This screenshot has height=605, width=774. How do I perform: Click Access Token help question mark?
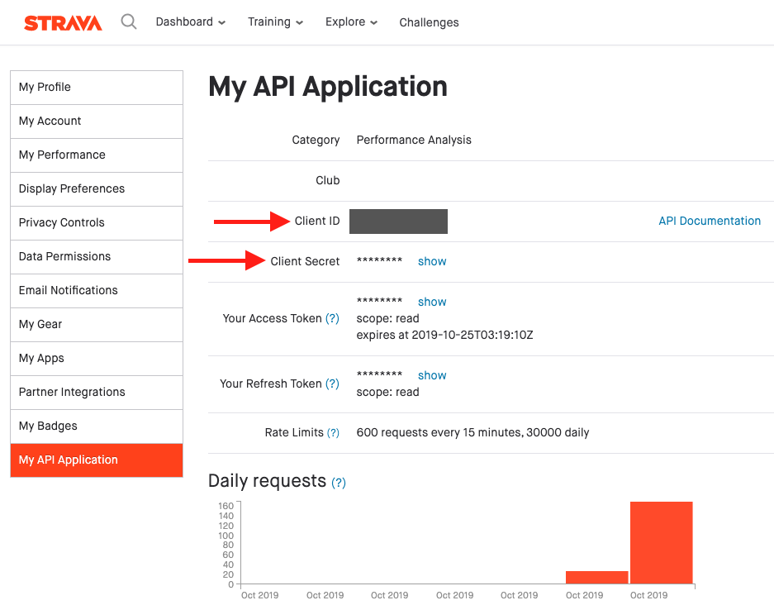(332, 318)
